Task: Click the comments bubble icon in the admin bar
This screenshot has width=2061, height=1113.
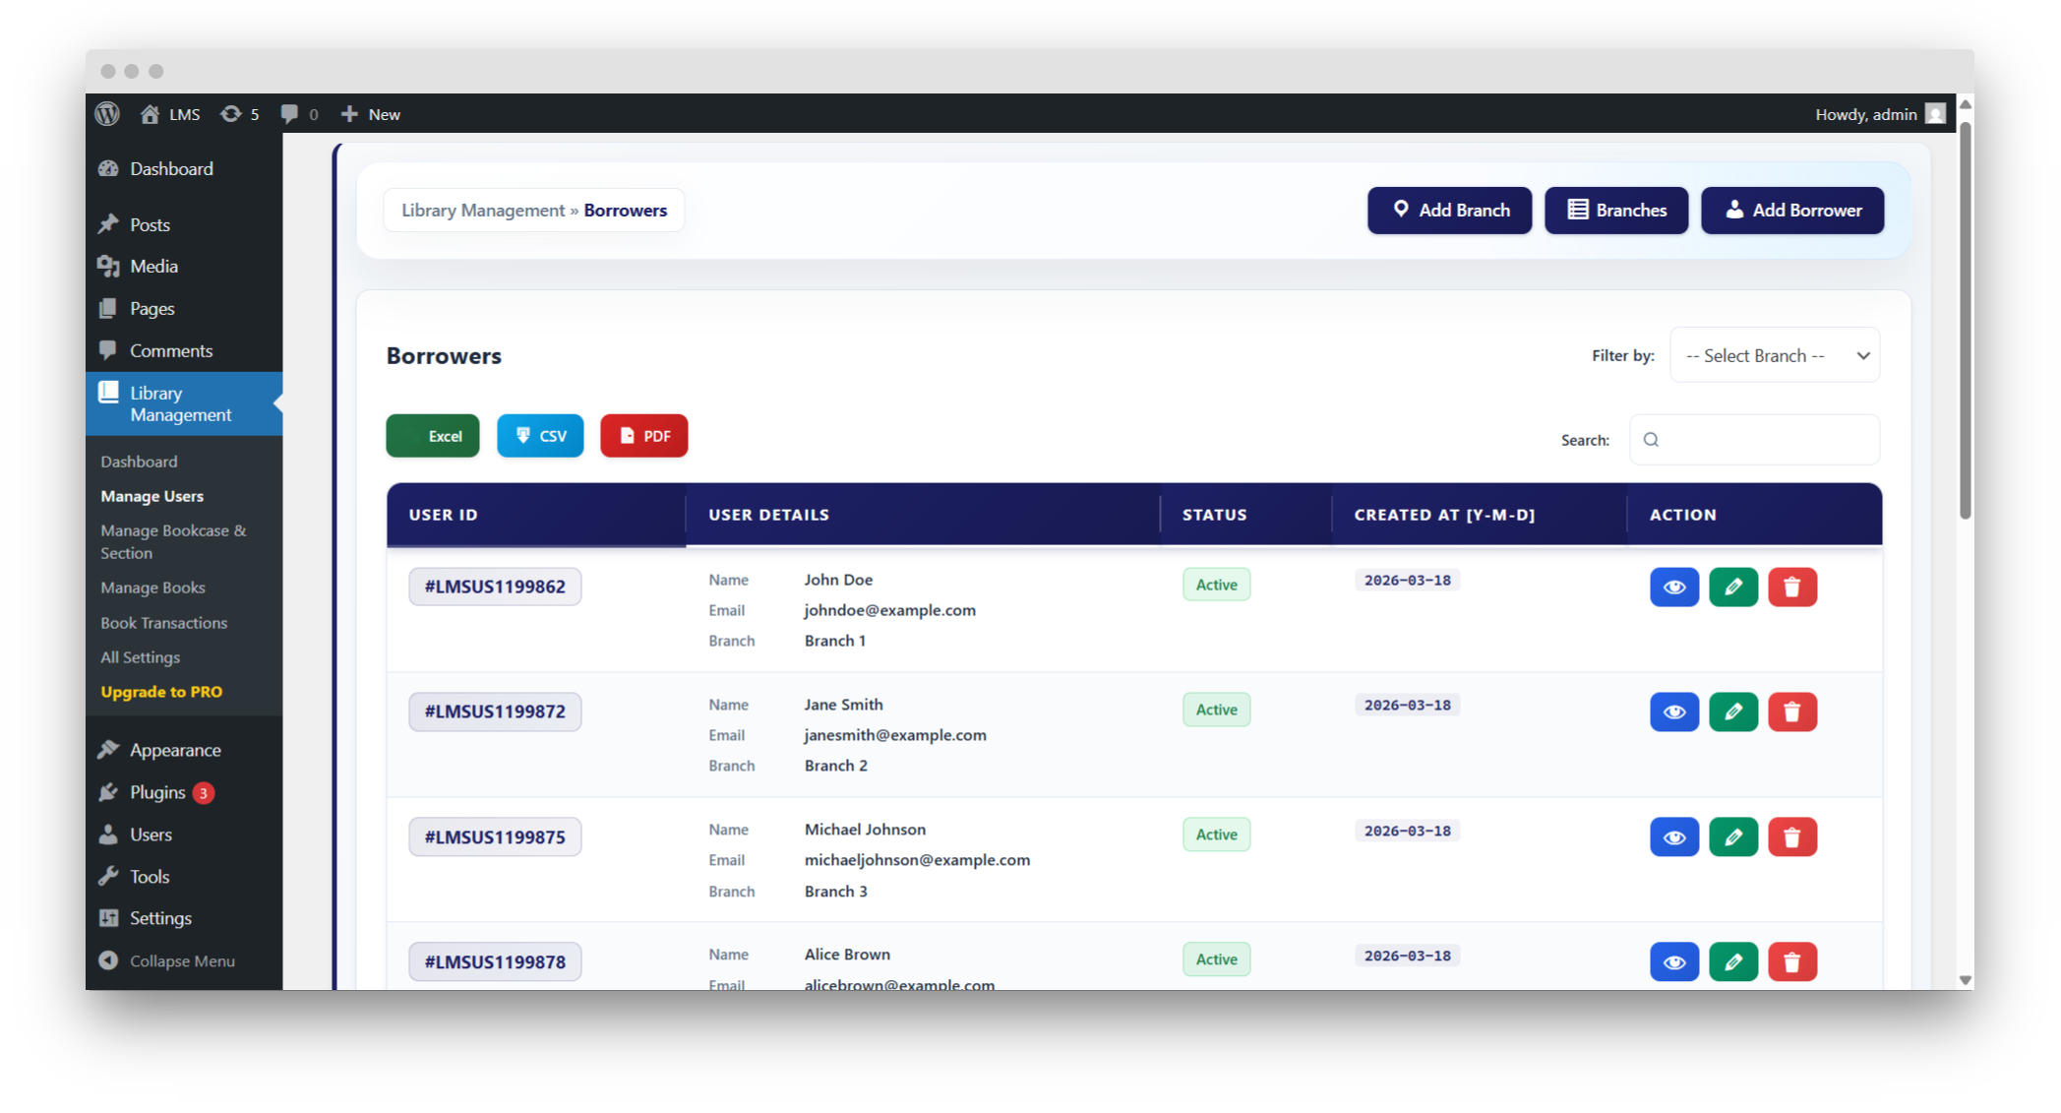Action: coord(290,114)
